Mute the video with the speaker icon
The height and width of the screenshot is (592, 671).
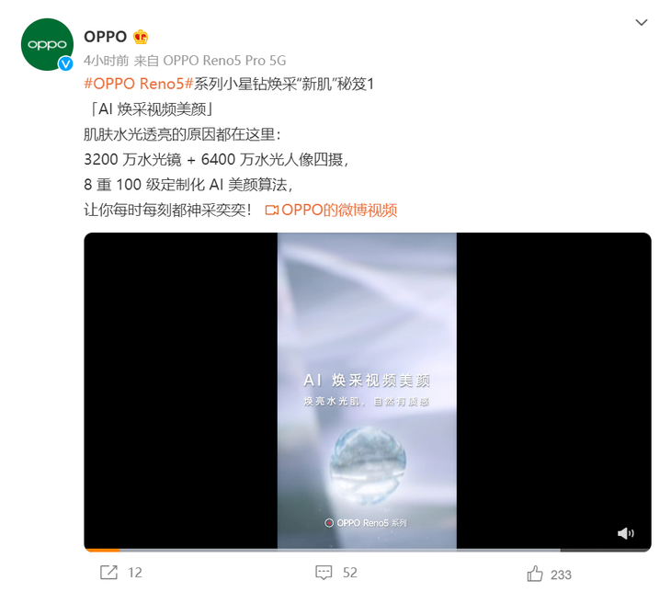[626, 533]
